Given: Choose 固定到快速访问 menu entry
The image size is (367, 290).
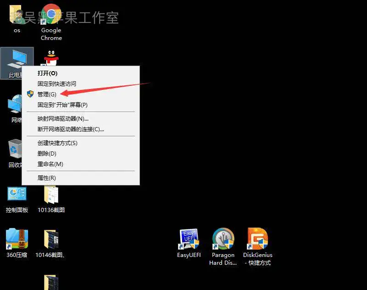Looking at the screenshot, I should coord(81,84).
